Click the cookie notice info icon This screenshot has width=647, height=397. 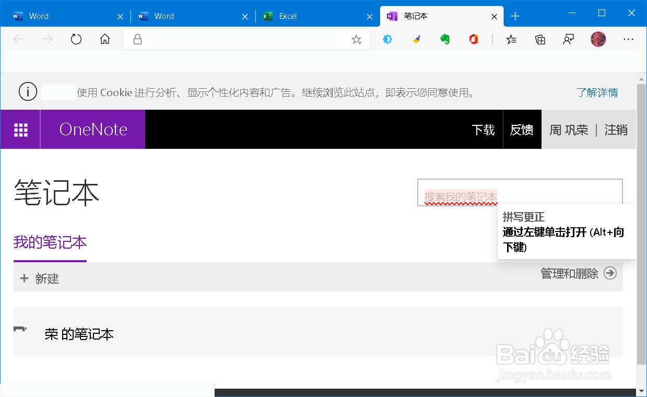(x=28, y=92)
